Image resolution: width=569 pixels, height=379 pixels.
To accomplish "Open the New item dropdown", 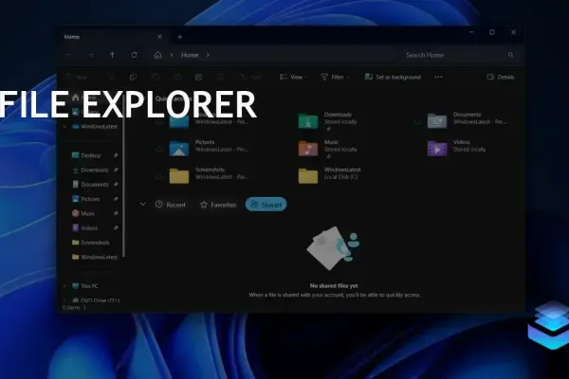I will click(78, 77).
